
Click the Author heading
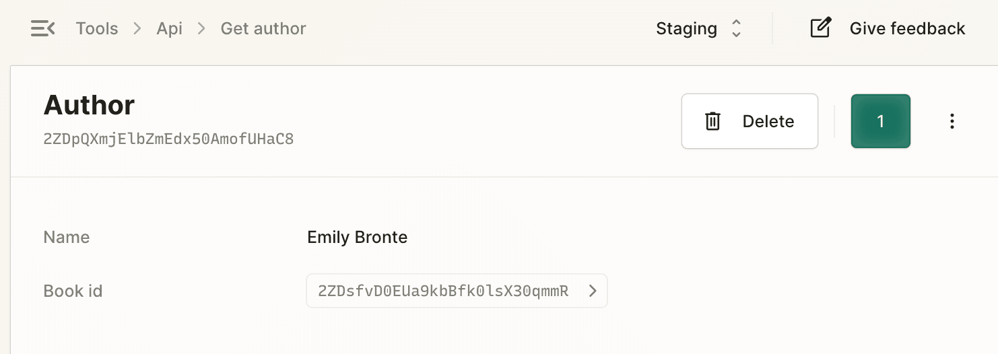89,105
